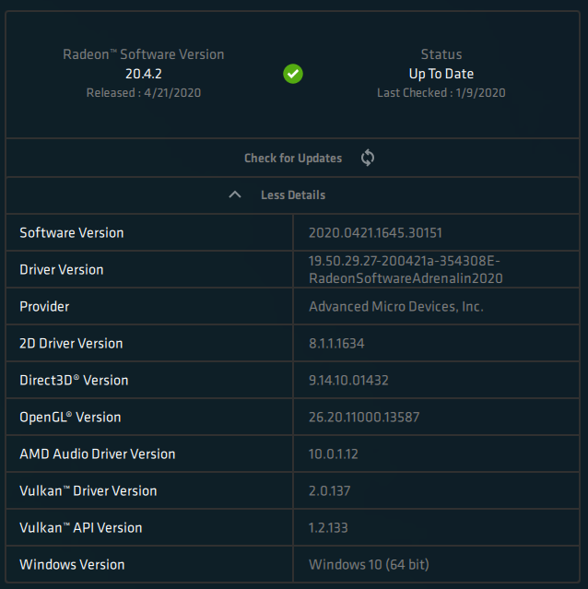Screen dimensions: 588x589
Task: Select the version number 20.4.2
Action: tap(144, 74)
